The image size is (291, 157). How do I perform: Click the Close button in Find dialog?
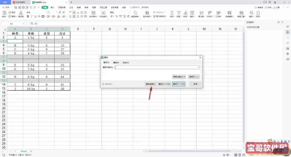coord(195,84)
